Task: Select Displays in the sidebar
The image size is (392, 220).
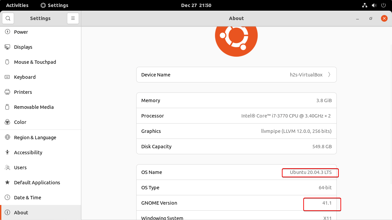Action: tap(41, 47)
